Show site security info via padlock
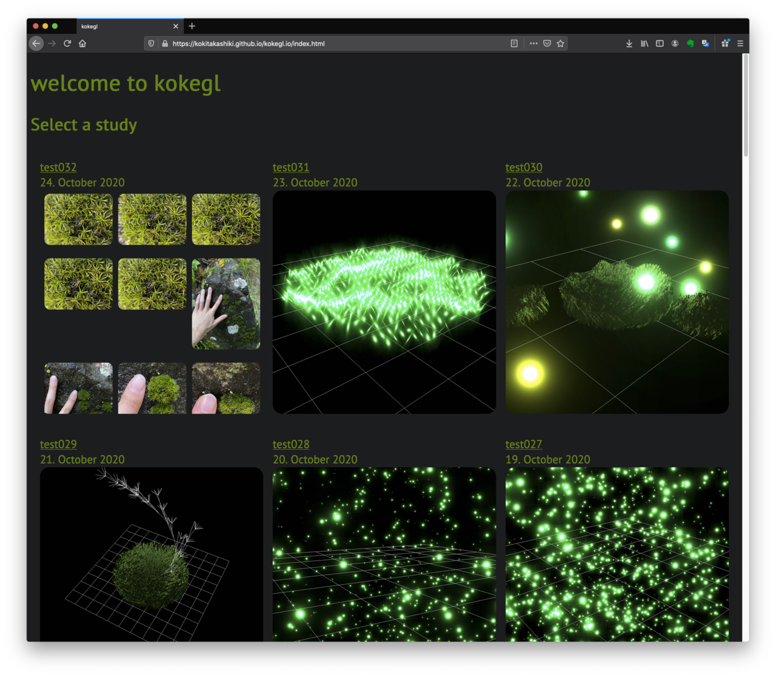Image resolution: width=776 pixels, height=677 pixels. 165,44
